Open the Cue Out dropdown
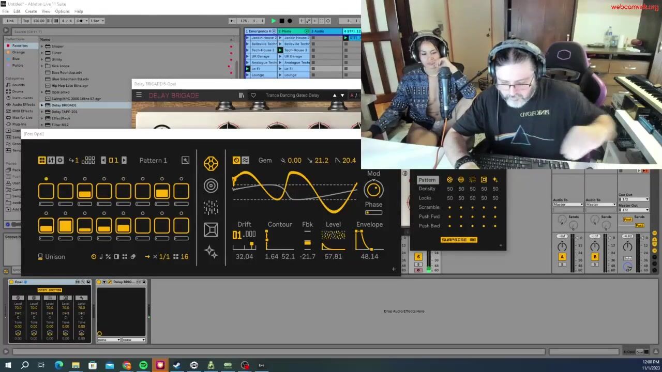The height and width of the screenshot is (372, 662). coord(633,199)
